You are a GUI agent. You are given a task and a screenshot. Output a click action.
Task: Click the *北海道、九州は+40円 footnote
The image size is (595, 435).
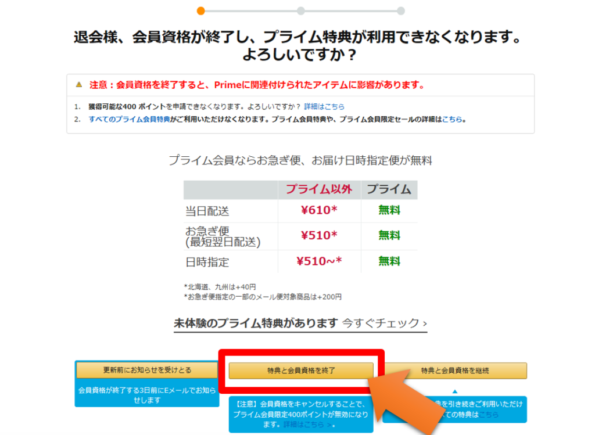click(220, 287)
